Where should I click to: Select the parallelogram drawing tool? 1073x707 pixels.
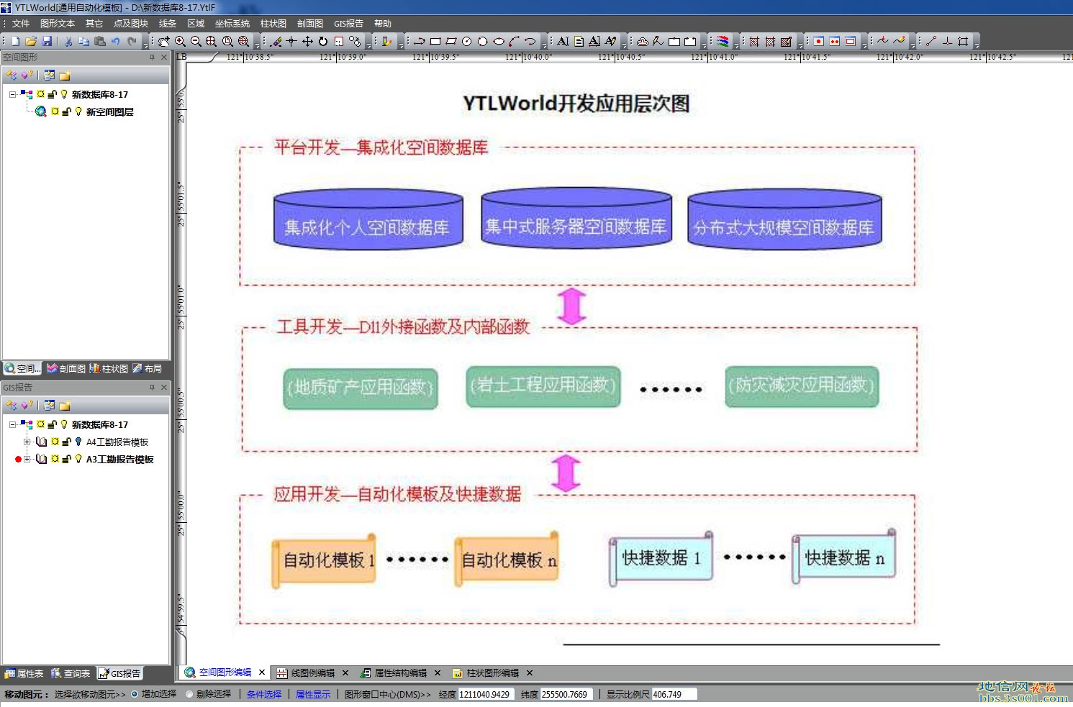451,42
